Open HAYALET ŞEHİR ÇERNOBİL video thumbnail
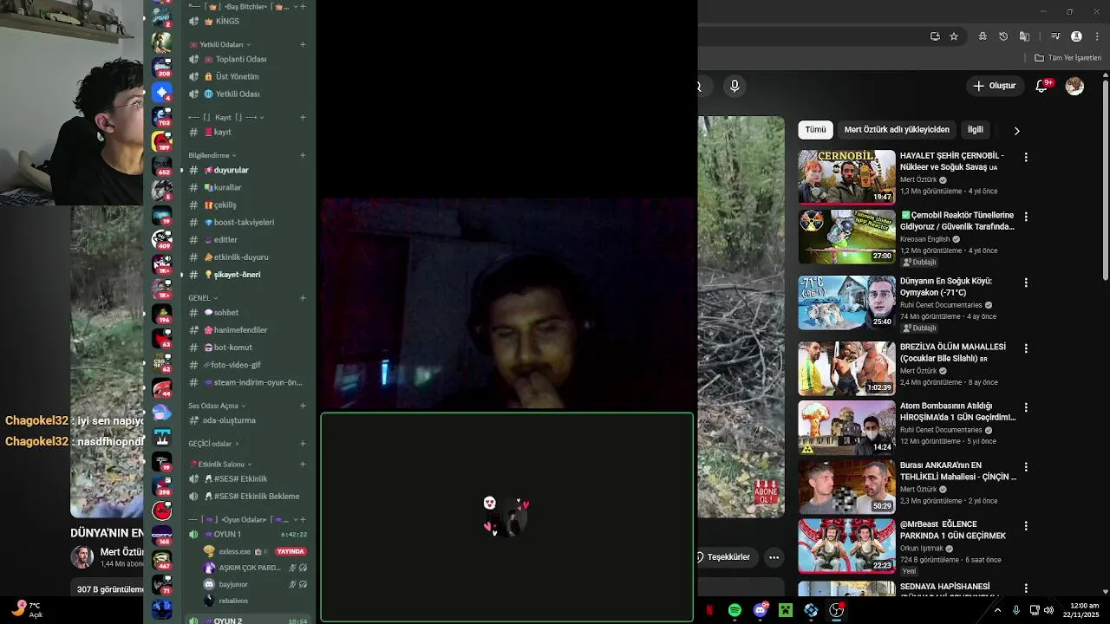The height and width of the screenshot is (624, 1110). [x=846, y=177]
